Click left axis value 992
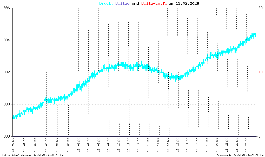Image resolution: width=265 pixels, height=157 pixels. pyautogui.click(x=7, y=72)
